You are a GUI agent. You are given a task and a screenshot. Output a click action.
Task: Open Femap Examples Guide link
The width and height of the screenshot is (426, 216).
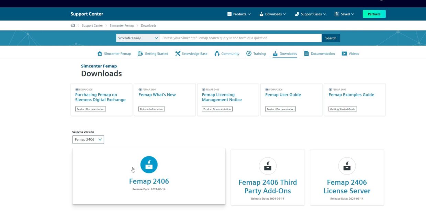[351, 95]
